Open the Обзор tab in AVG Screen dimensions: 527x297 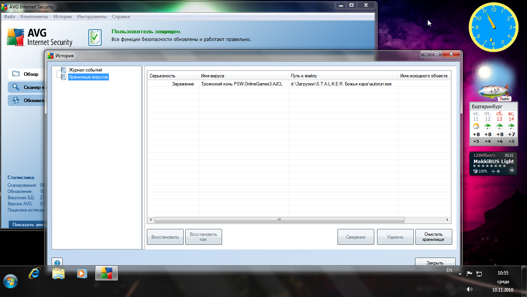coord(26,74)
